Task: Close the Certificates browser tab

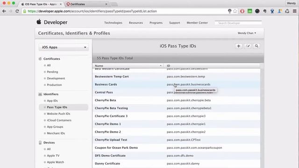Action: [x=106, y=4]
